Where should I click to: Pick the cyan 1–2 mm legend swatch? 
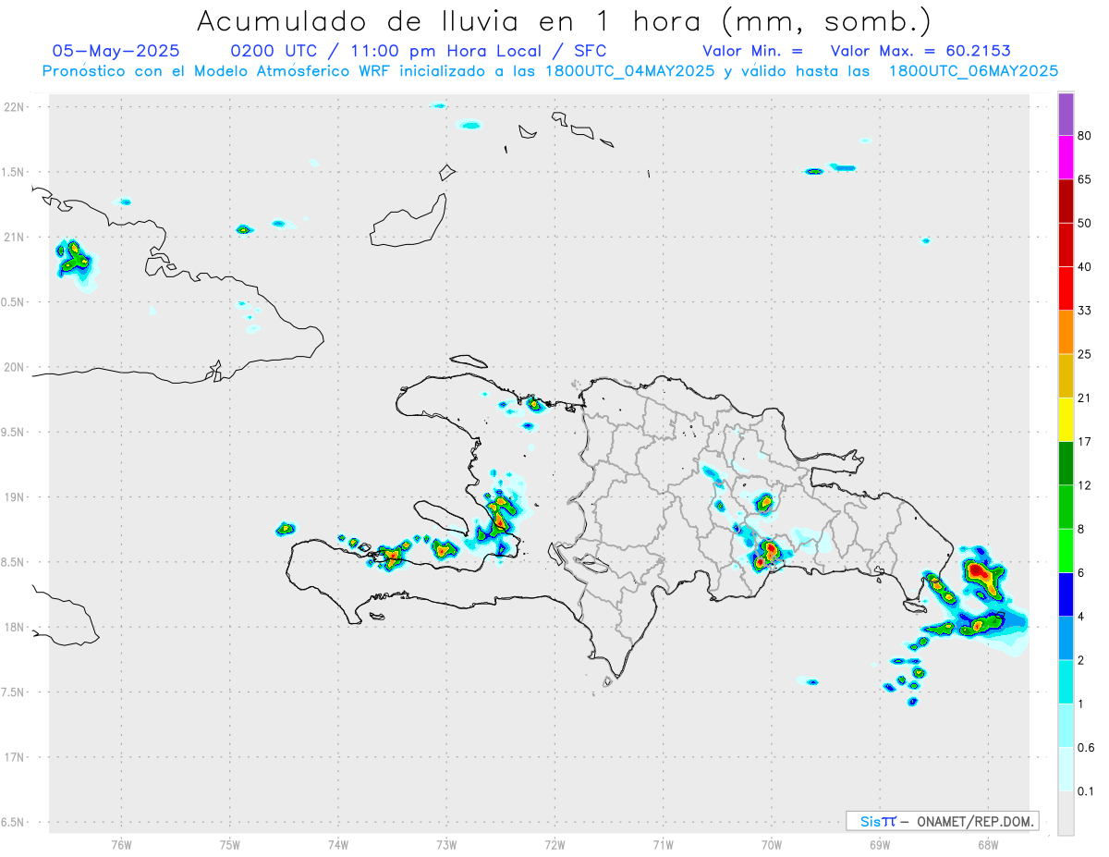click(x=1066, y=681)
